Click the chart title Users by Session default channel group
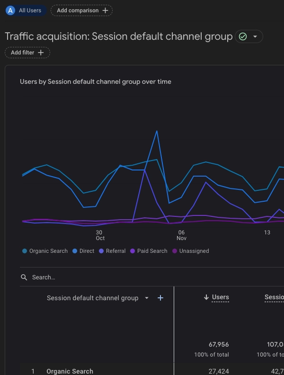This screenshot has height=375, width=284. 96,82
